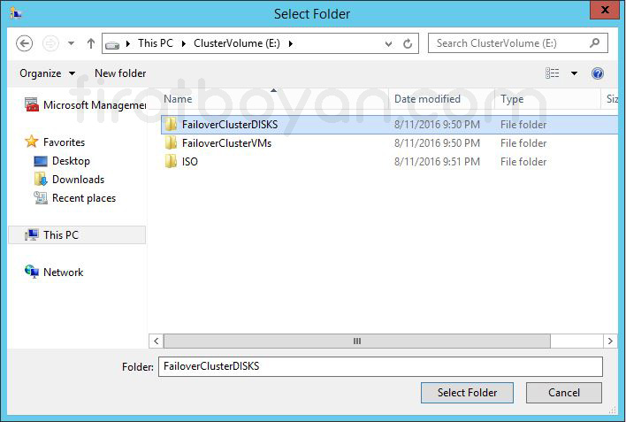The image size is (626, 422).
Task: Change the view with the view icon
Action: [x=552, y=73]
